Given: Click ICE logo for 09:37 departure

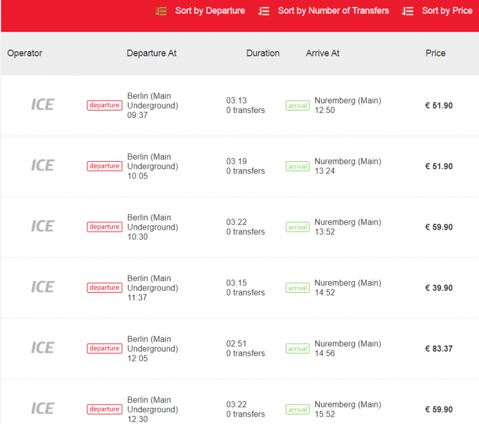Looking at the screenshot, I should (42, 105).
